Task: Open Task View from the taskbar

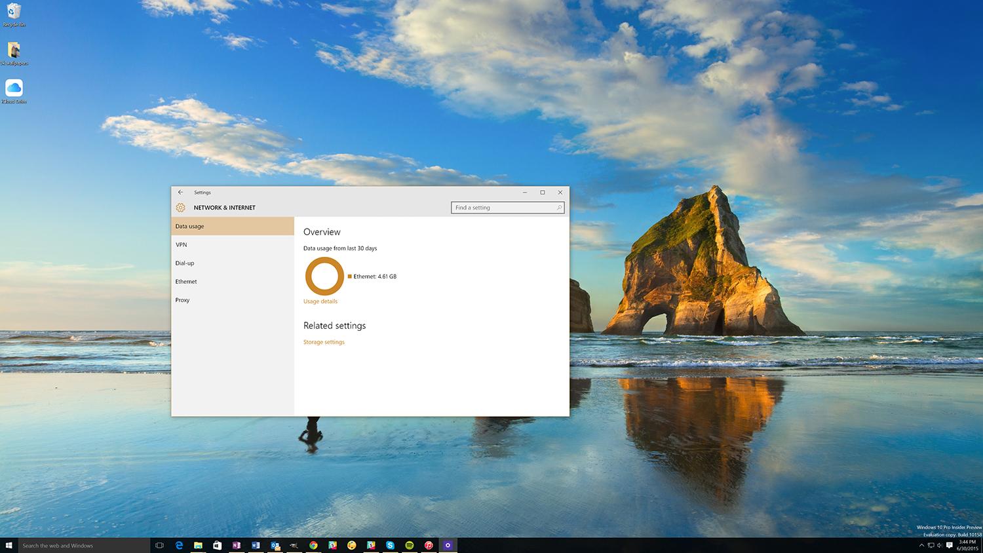Action: 159,545
